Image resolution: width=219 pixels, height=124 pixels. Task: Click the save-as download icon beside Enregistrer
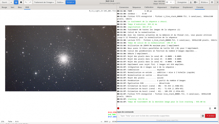[191, 2]
